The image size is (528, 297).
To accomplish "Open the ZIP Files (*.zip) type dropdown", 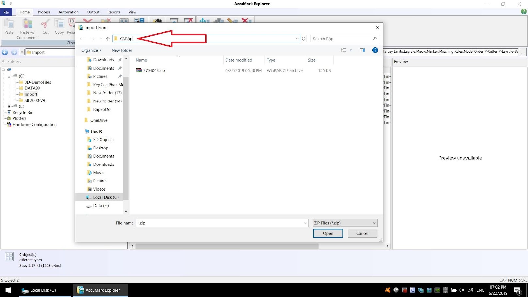I will pyautogui.click(x=345, y=223).
